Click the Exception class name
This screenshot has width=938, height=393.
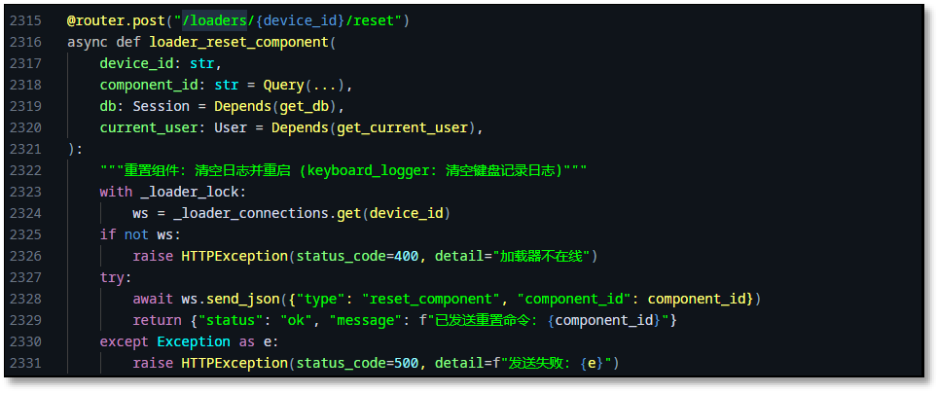coord(194,341)
